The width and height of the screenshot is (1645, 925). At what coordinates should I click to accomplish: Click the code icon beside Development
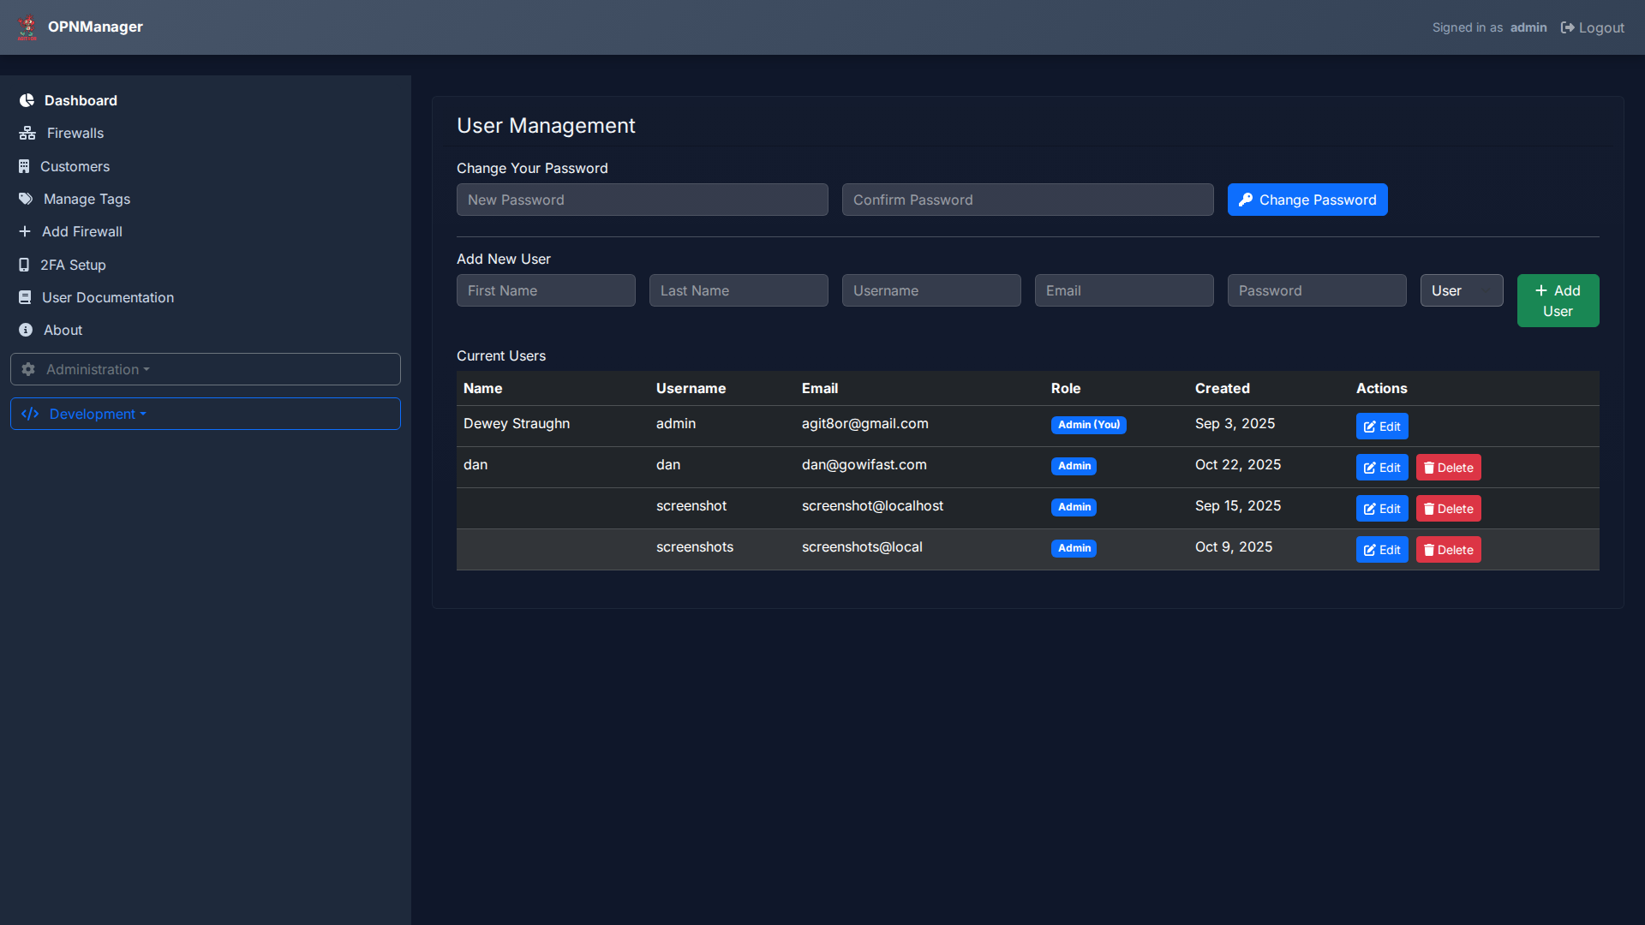pyautogui.click(x=31, y=414)
